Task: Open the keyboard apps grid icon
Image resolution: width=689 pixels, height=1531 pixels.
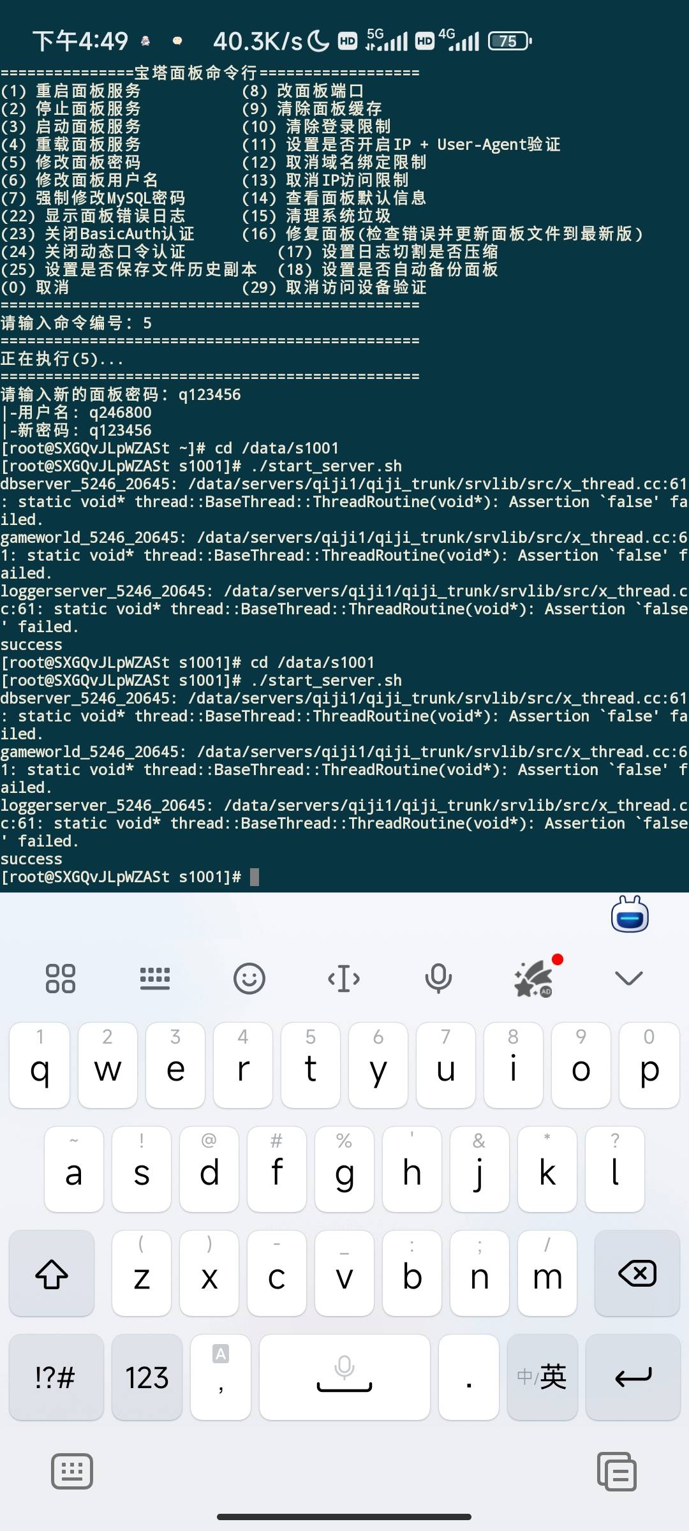Action: coord(61,978)
